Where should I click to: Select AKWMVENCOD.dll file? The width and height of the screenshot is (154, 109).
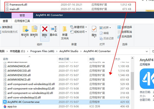66,75
